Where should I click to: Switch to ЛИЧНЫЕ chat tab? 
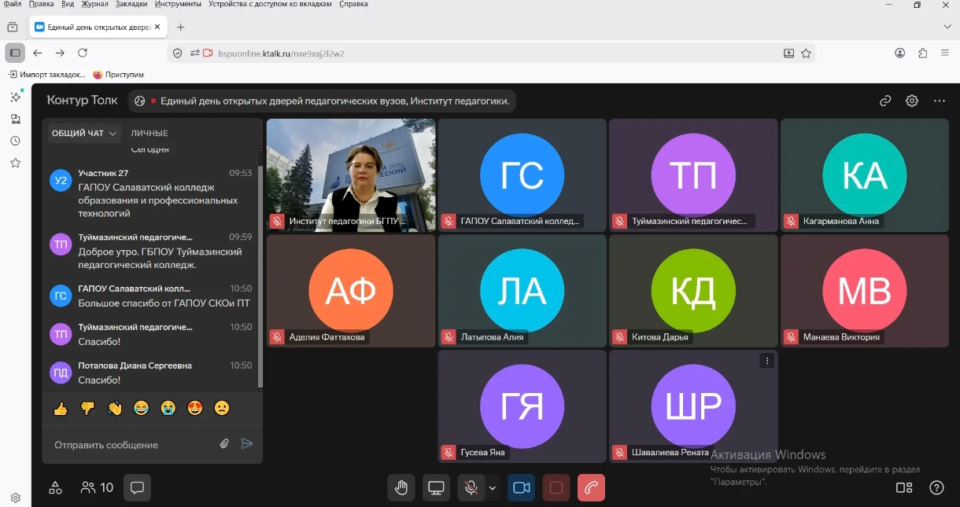(x=150, y=134)
